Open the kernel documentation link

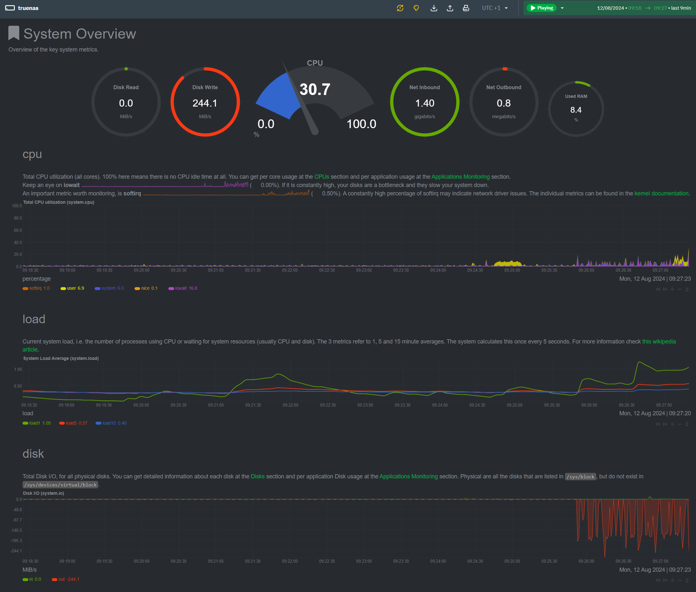point(661,193)
